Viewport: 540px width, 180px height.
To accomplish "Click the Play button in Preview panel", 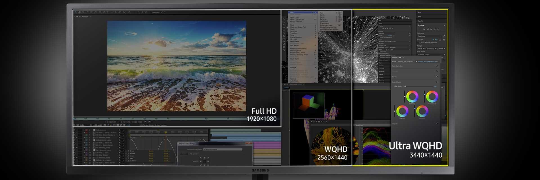I will pos(431,29).
